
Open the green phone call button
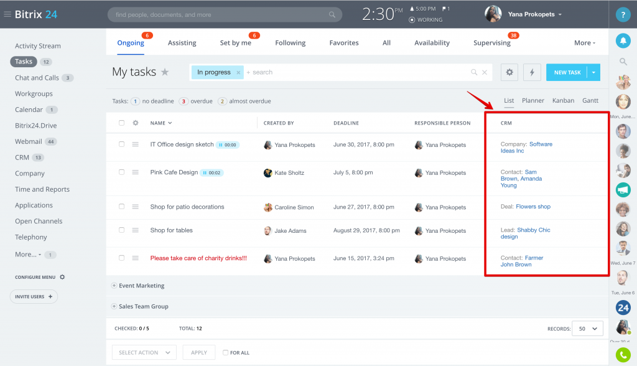coord(623,355)
